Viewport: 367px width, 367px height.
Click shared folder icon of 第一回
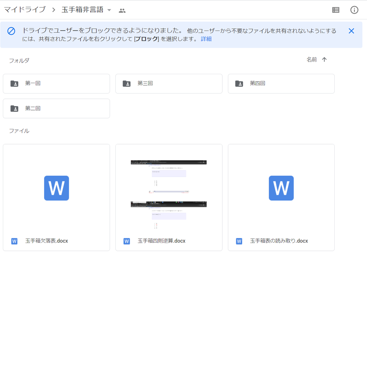(x=14, y=84)
